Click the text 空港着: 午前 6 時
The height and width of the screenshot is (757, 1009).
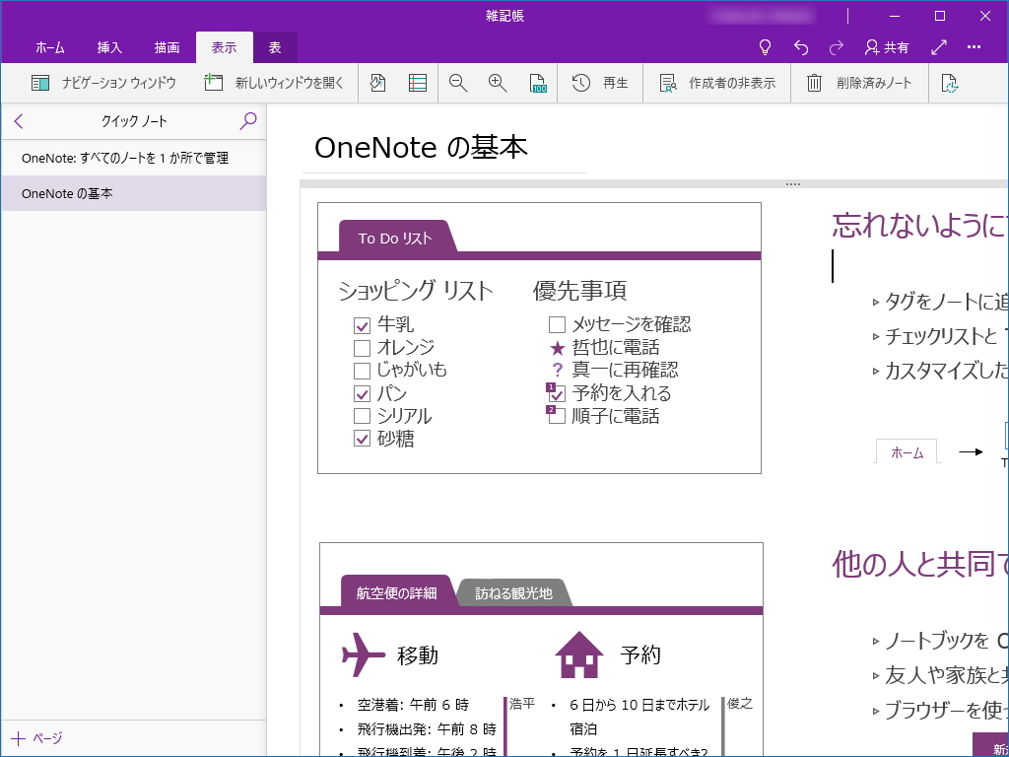point(413,704)
